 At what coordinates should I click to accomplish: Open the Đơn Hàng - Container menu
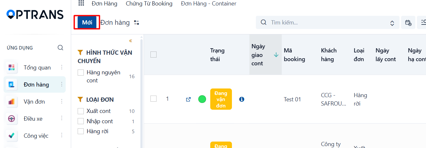pos(209,4)
